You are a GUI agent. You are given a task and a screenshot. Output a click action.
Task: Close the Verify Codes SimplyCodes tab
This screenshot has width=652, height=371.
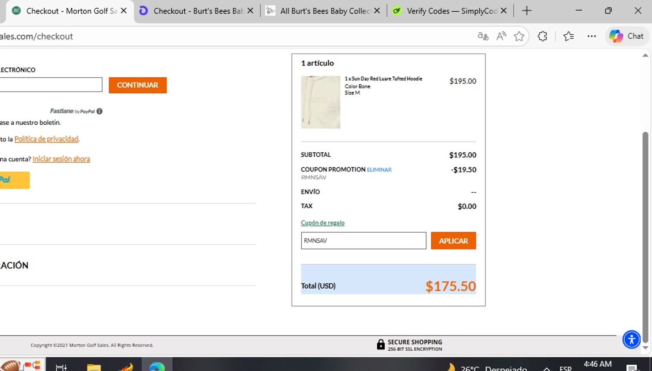pos(503,11)
